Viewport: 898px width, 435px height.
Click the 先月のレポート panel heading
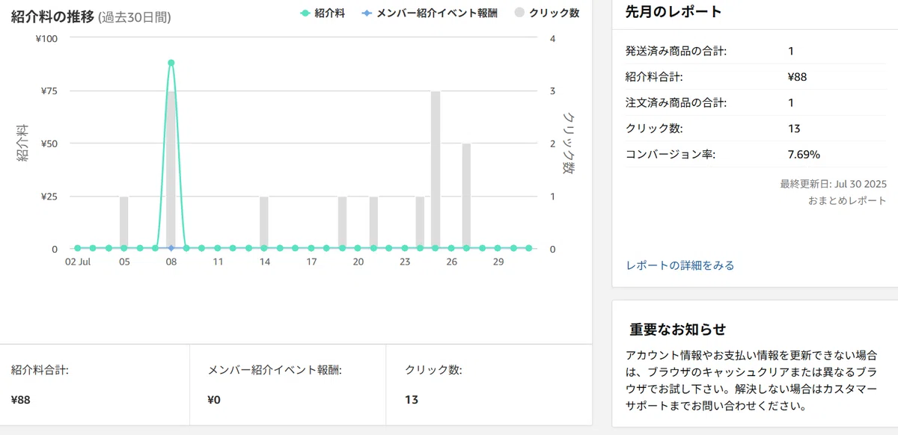[x=673, y=11]
